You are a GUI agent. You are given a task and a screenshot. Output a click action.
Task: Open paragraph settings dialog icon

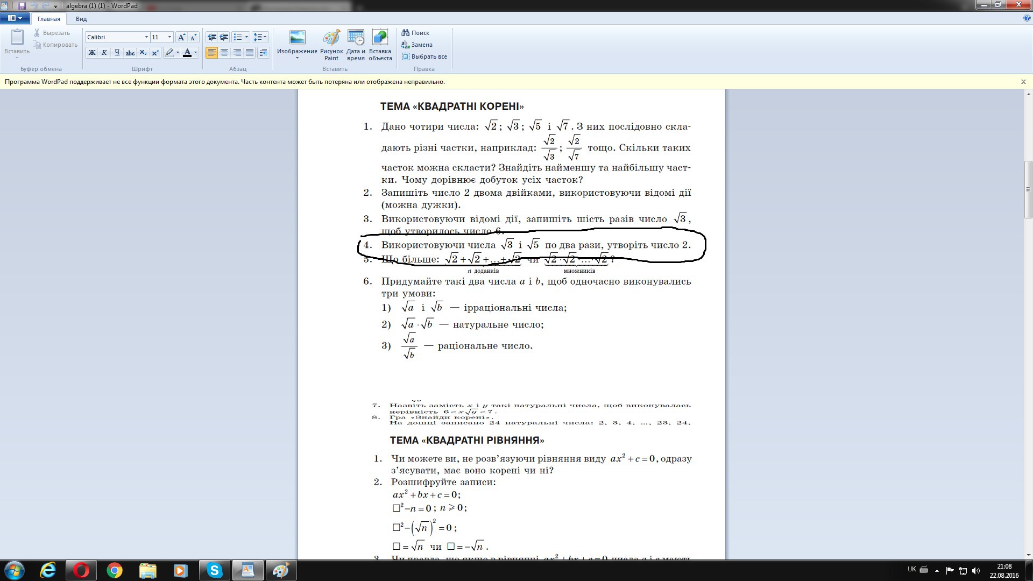tap(263, 53)
